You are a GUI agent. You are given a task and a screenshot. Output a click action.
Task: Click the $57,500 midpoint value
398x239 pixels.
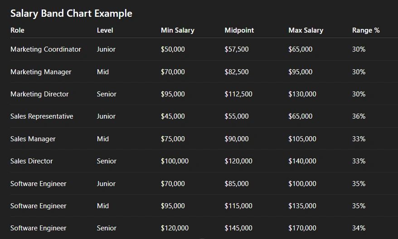237,49
